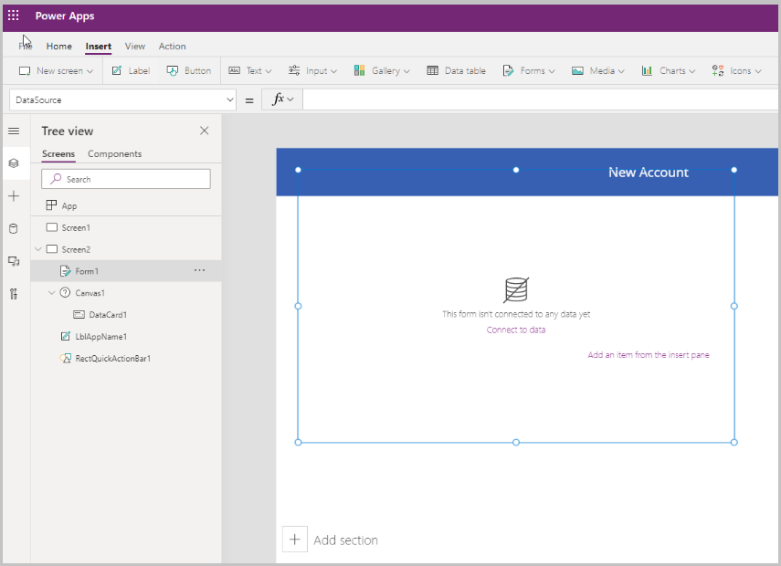This screenshot has height=566, width=781.
Task: Click the plus Insert icon in sidebar
Action: coord(14,196)
